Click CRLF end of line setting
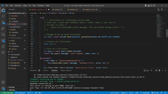 coord(137,93)
